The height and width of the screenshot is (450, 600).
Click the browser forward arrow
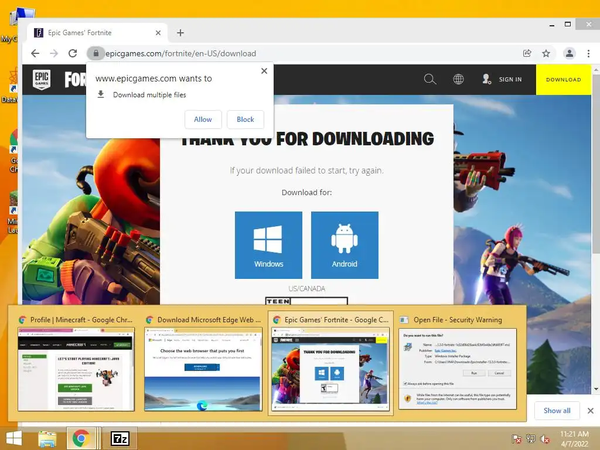54,53
